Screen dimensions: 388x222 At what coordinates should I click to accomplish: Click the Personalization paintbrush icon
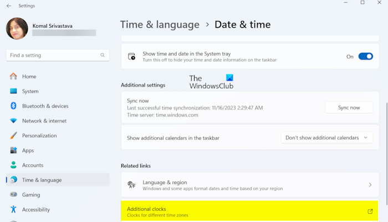coord(13,135)
